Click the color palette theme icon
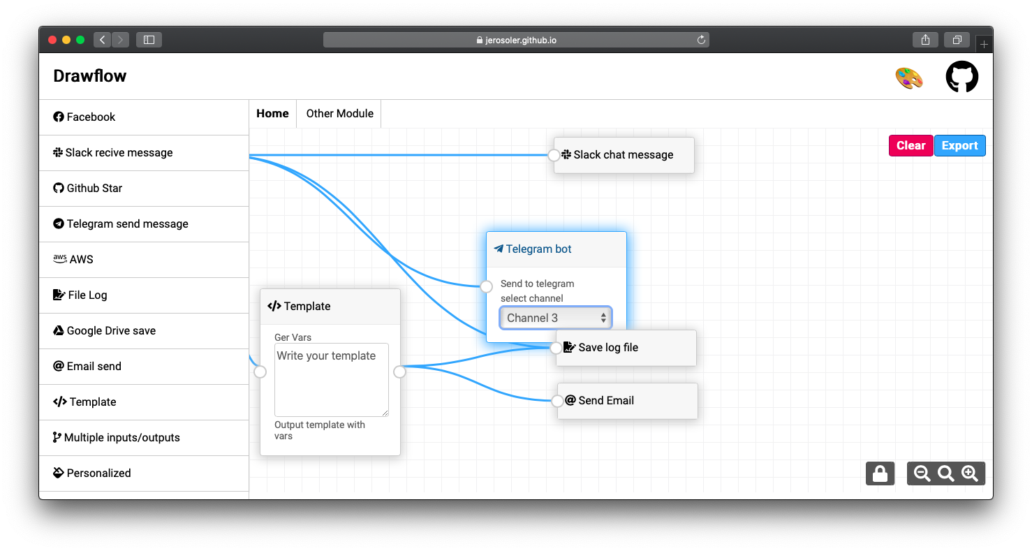The width and height of the screenshot is (1032, 551). point(908,78)
